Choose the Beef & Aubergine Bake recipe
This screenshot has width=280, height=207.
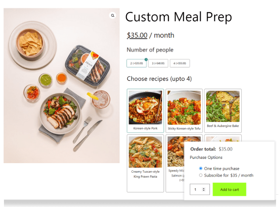(223, 111)
